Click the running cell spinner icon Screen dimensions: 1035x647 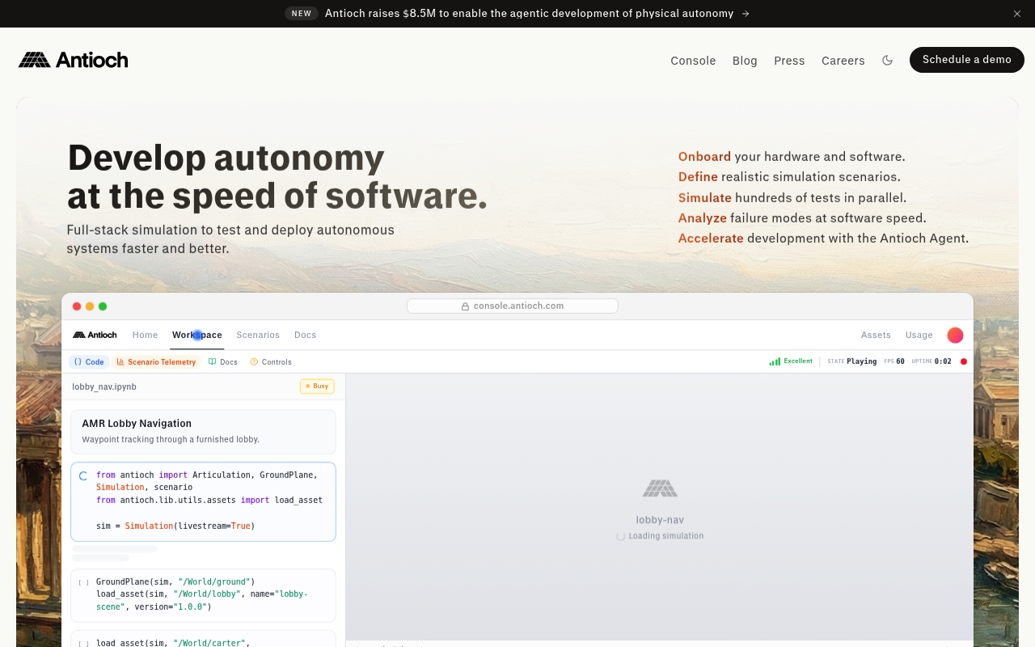[x=83, y=476]
